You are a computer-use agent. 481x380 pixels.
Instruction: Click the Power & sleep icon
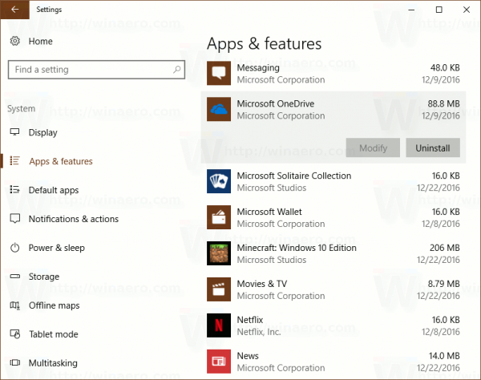click(14, 248)
